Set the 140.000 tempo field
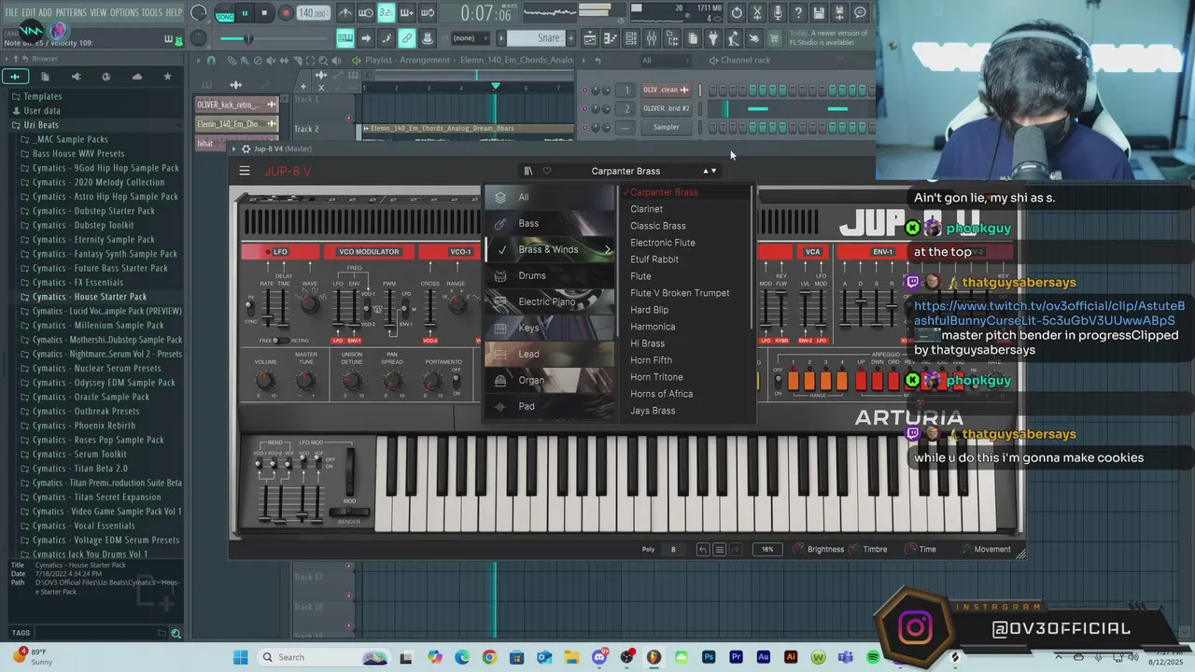Viewport: 1195px width, 672px height. tap(314, 13)
